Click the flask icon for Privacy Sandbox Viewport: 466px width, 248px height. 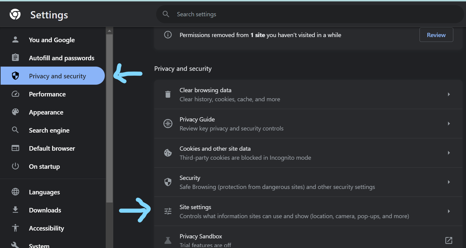(168, 240)
